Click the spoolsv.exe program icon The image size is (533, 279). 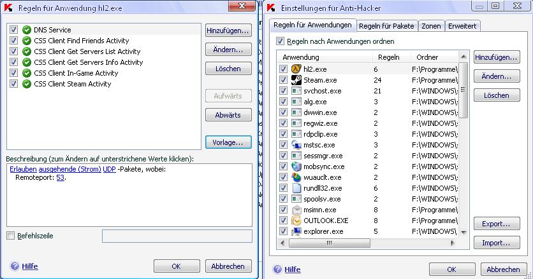click(x=296, y=199)
